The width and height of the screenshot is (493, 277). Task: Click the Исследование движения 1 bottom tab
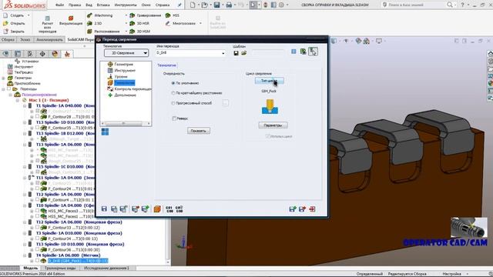click(106, 269)
